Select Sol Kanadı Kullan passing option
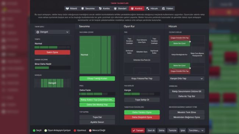Screen dimensions: 239x134 pos(129,52)
